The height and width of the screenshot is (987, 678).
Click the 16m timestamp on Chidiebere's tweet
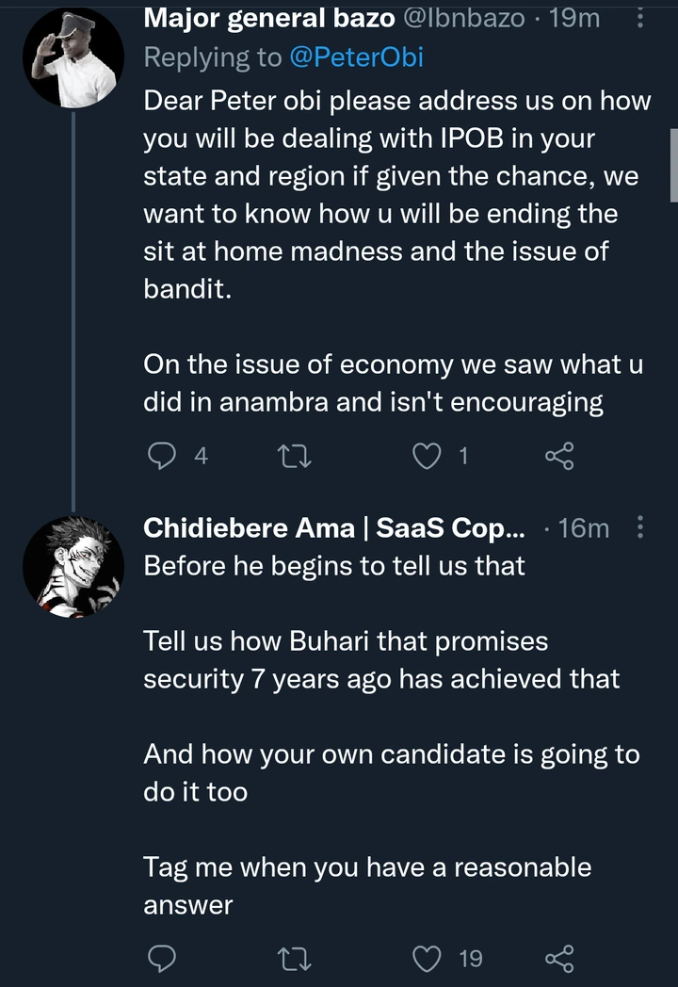583,528
